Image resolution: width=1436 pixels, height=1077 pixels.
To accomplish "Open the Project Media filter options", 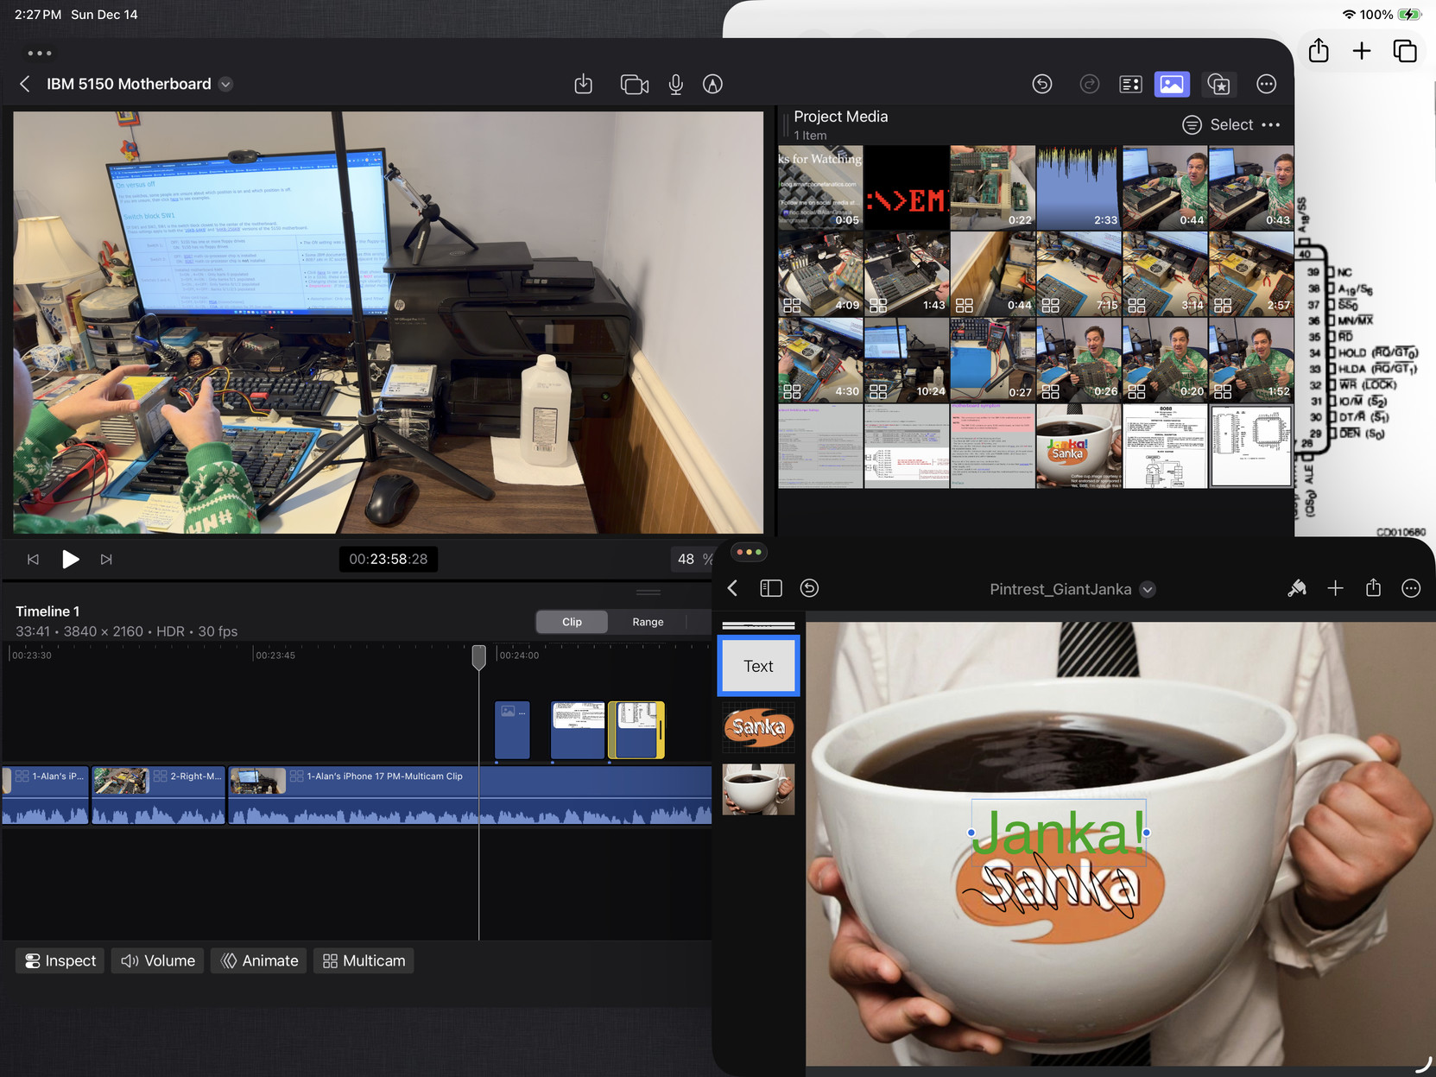I will pyautogui.click(x=1192, y=125).
